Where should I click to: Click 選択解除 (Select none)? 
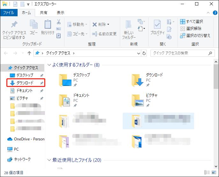[x=191, y=29]
